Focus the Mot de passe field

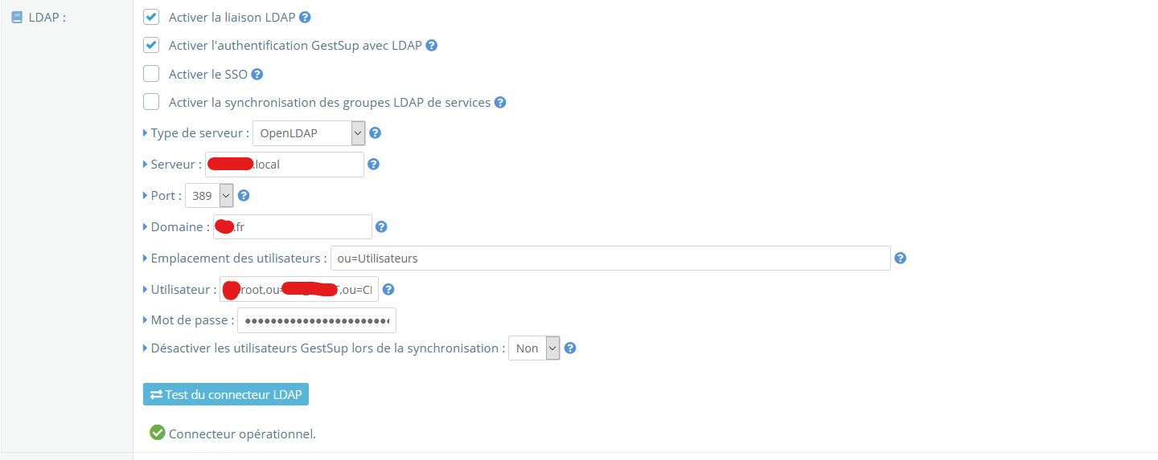pos(317,320)
